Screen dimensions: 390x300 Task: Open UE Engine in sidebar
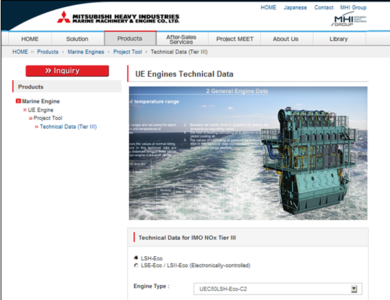(41, 110)
